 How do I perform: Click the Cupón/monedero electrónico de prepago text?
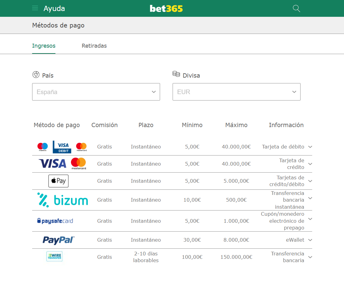click(x=282, y=221)
